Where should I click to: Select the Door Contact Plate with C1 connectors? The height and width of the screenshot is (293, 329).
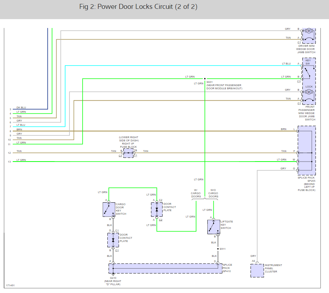tap(113, 240)
